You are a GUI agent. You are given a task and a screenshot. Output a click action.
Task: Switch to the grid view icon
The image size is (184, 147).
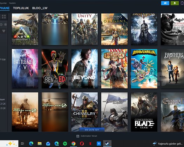click(4, 17)
